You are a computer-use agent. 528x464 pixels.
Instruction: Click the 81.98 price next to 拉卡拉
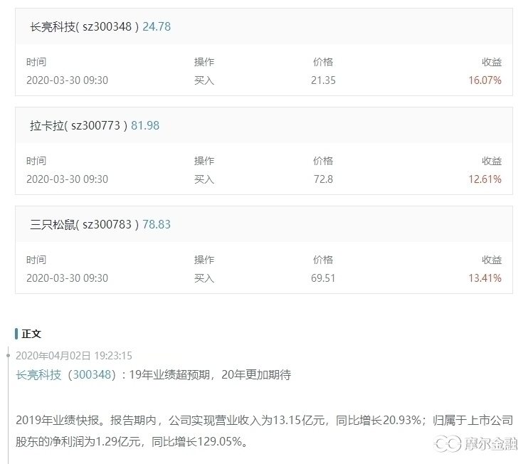(x=145, y=125)
